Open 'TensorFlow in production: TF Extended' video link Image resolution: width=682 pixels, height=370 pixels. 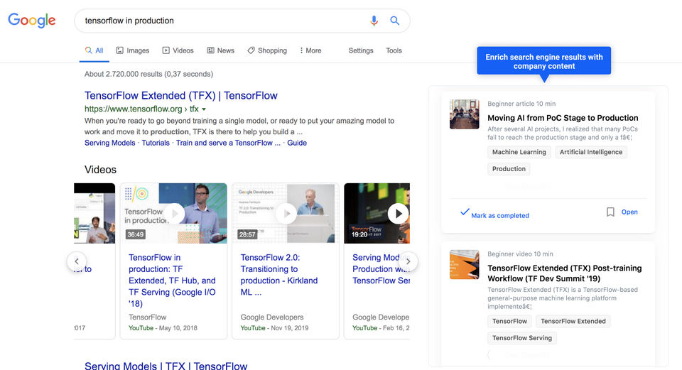[172, 281]
